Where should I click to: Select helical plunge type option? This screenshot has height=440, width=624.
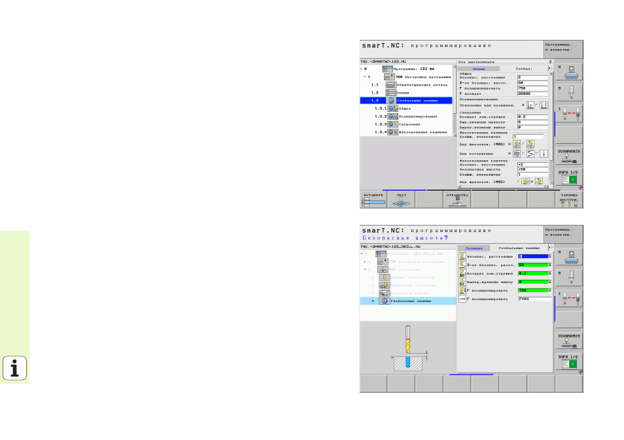coord(517,154)
